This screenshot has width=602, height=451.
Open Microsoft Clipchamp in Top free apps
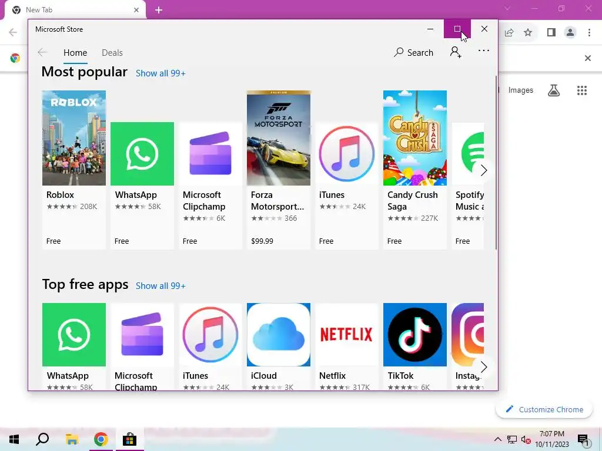pyautogui.click(x=142, y=346)
